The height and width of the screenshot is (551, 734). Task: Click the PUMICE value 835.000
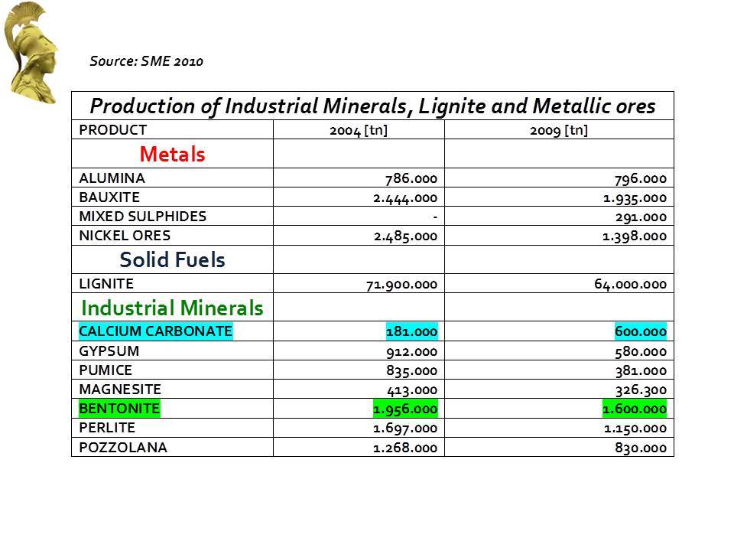click(412, 371)
